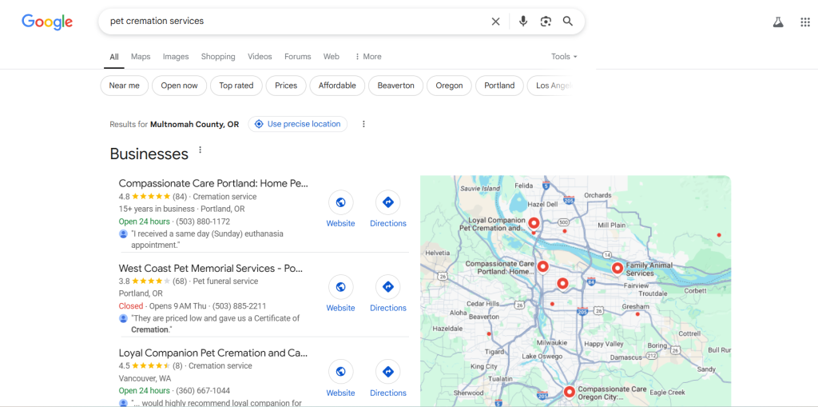The image size is (818, 407).
Task: Open Website icon for Compassionate Care Portland
Action: click(340, 203)
